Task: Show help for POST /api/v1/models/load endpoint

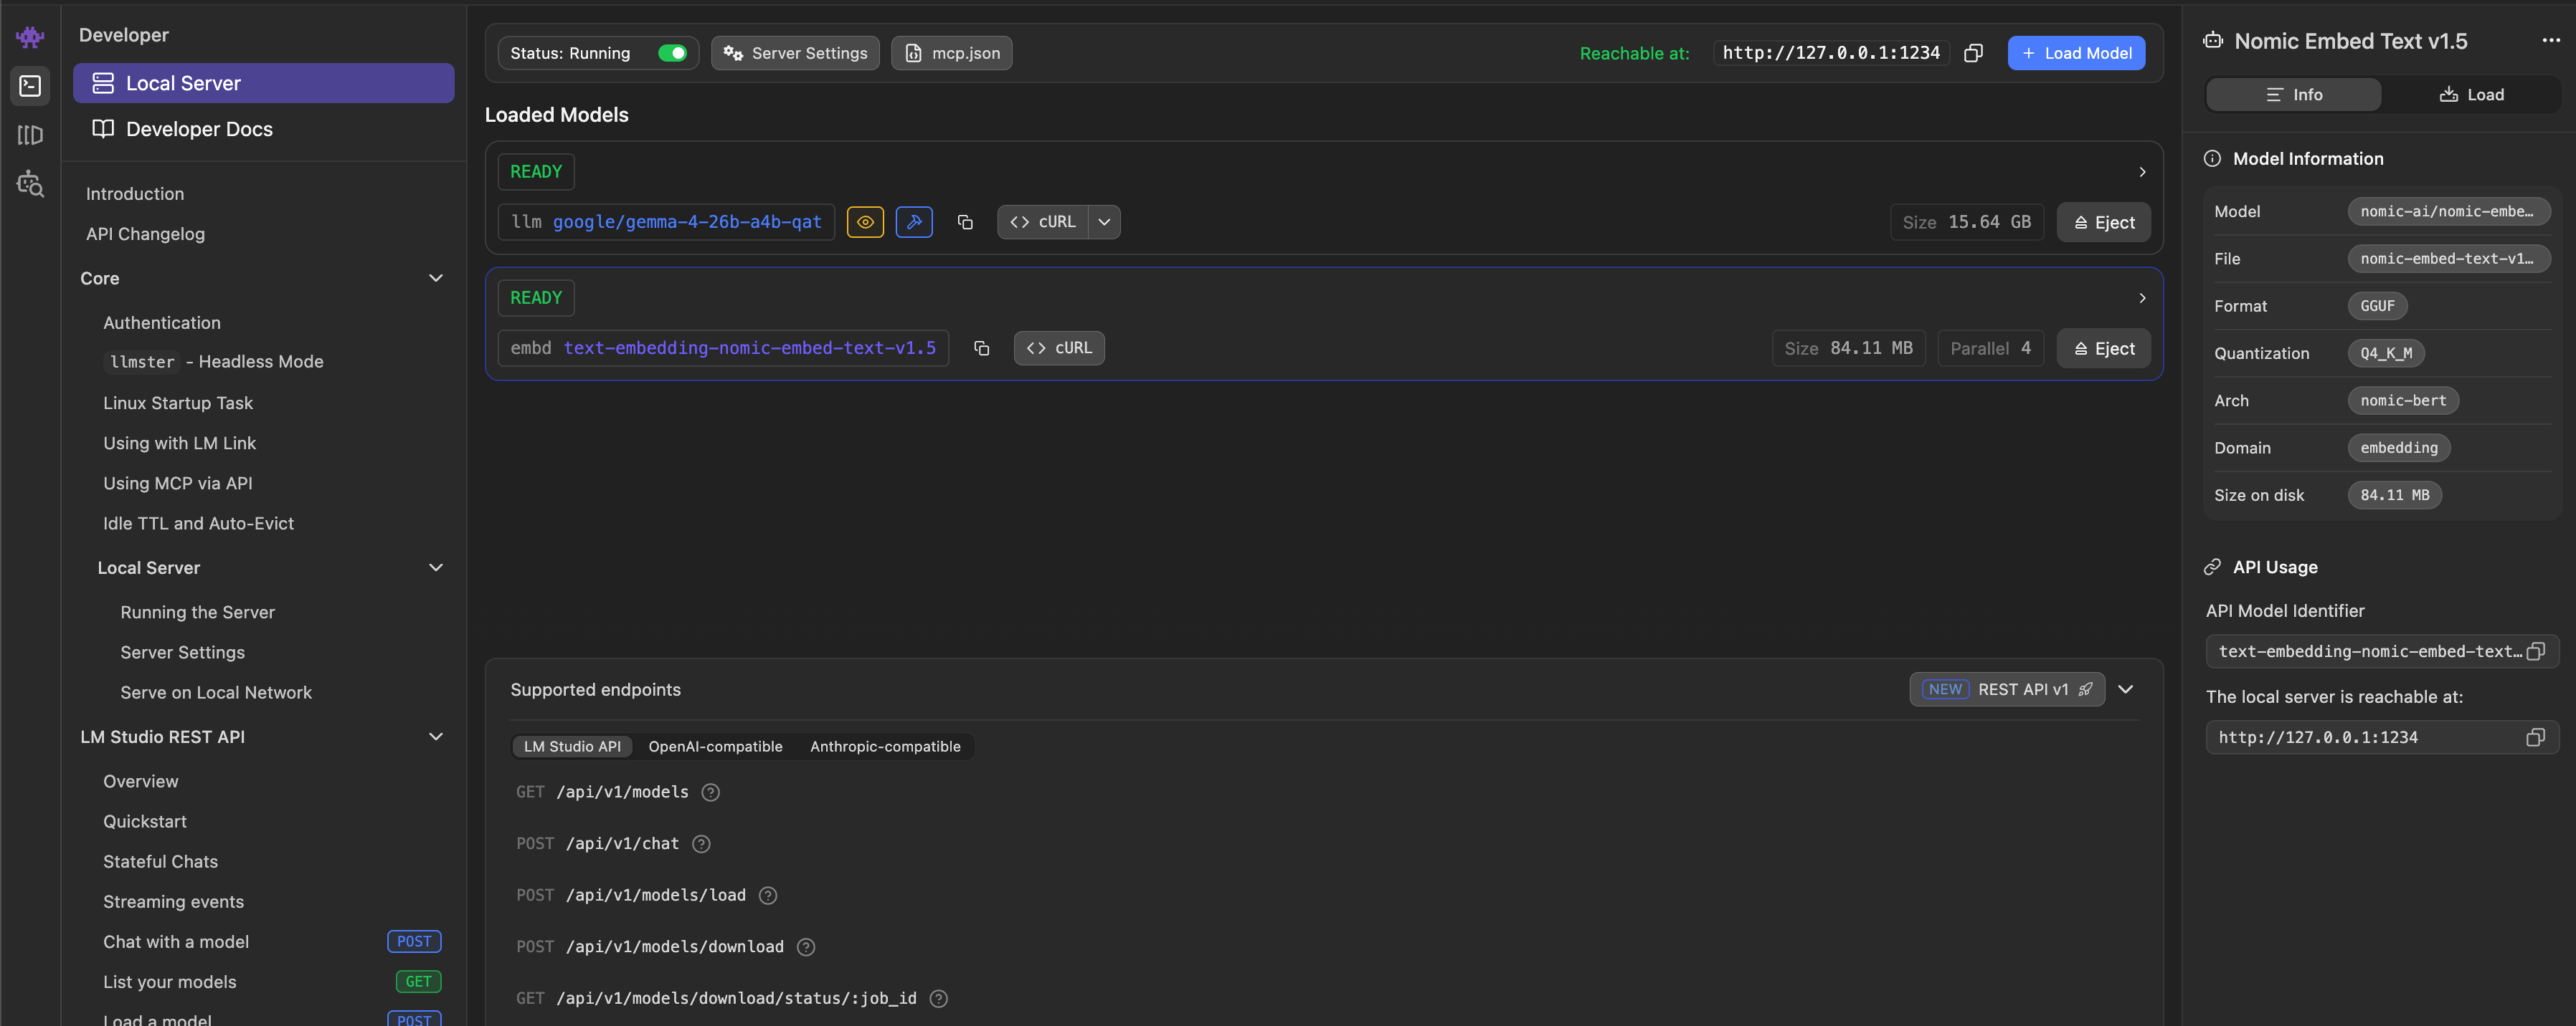Action: [x=767, y=895]
